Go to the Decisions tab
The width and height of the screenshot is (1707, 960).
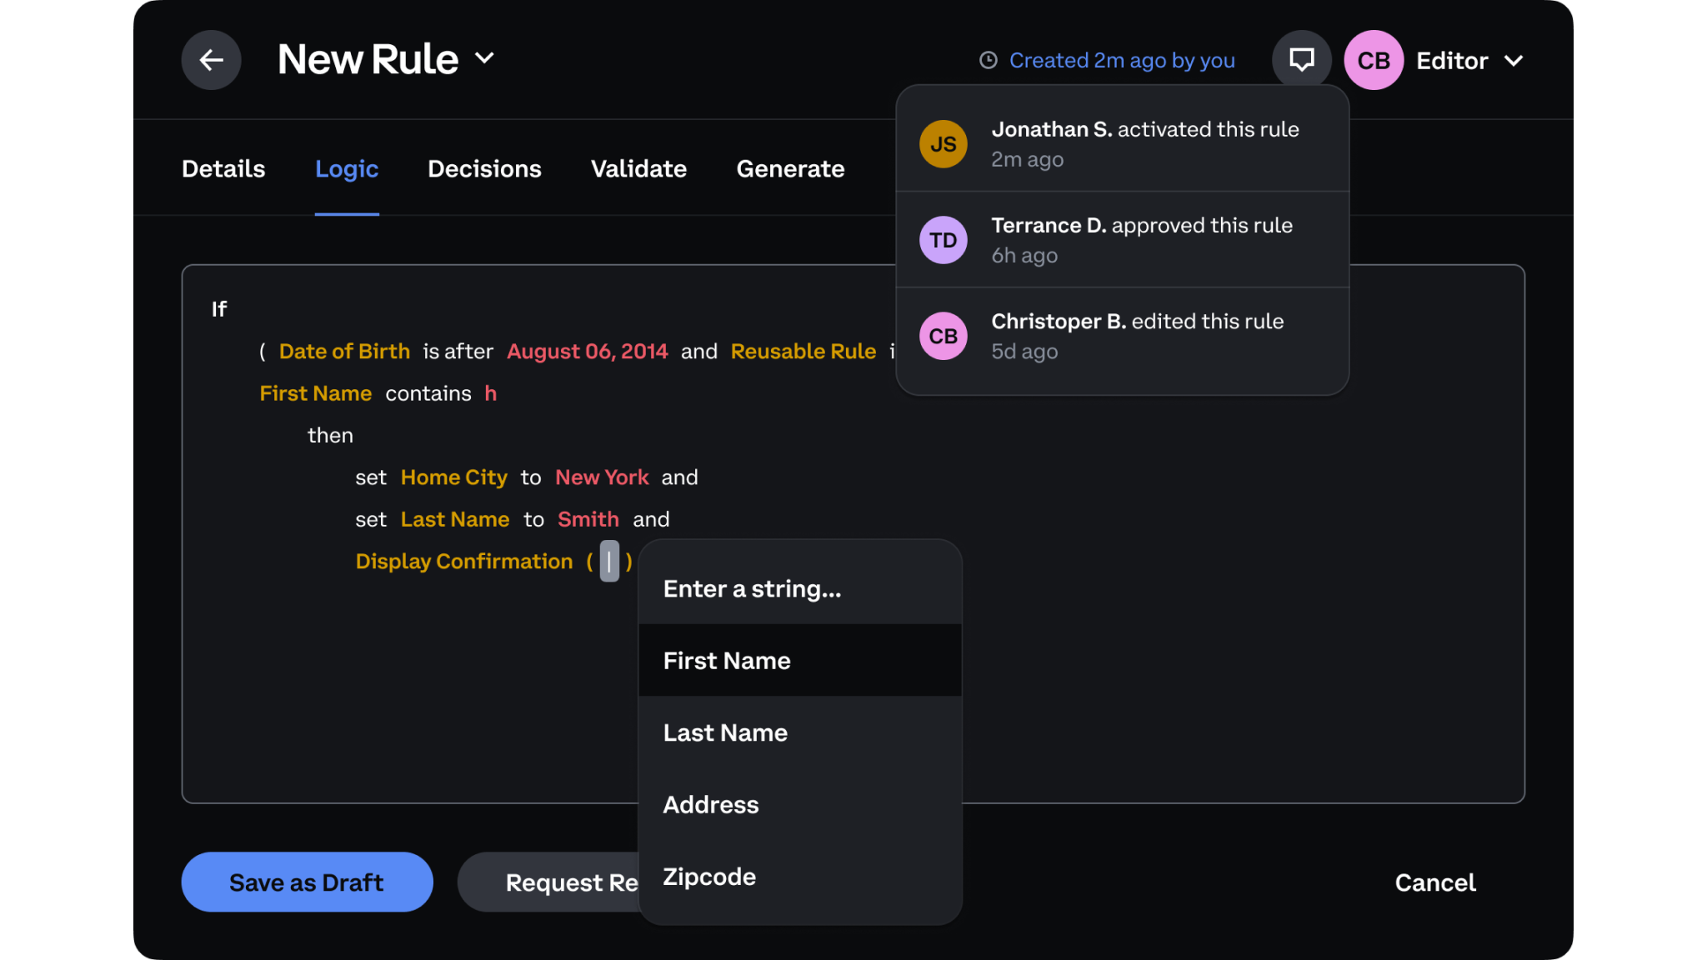coord(484,169)
